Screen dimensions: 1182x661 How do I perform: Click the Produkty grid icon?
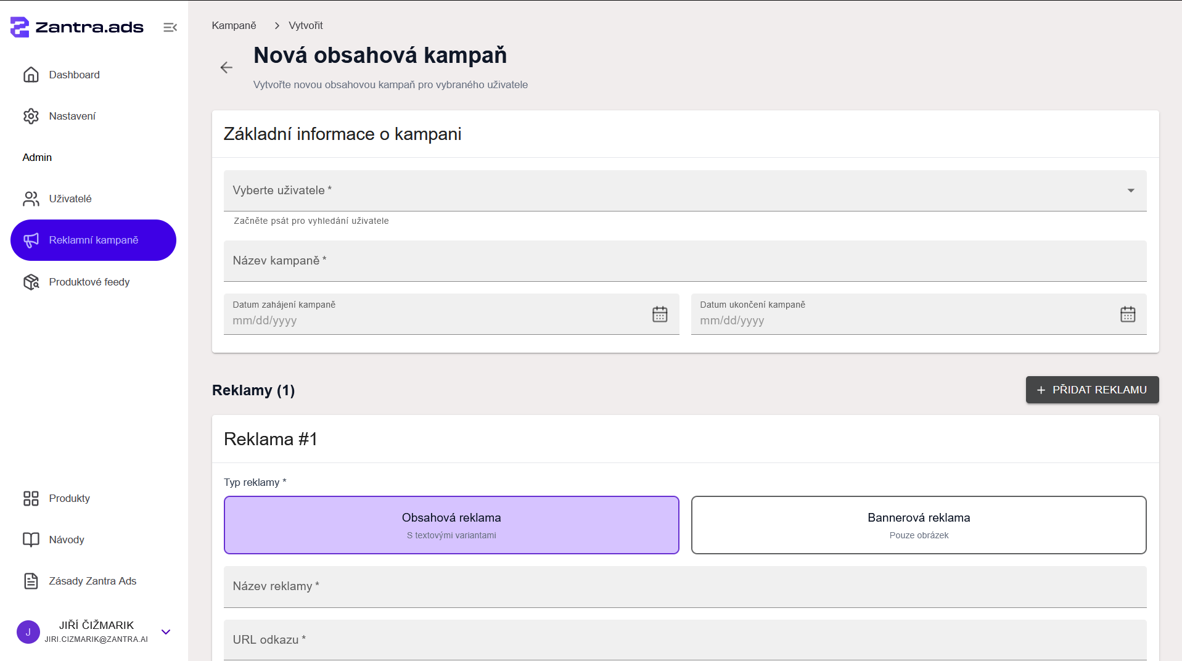pos(31,498)
